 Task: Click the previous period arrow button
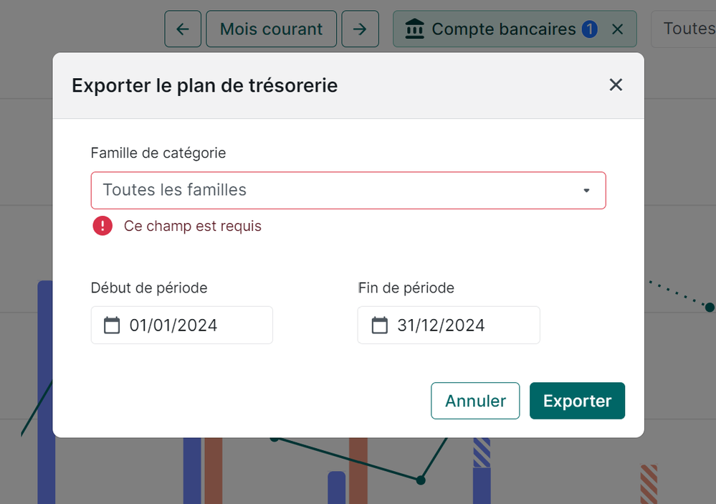click(183, 29)
